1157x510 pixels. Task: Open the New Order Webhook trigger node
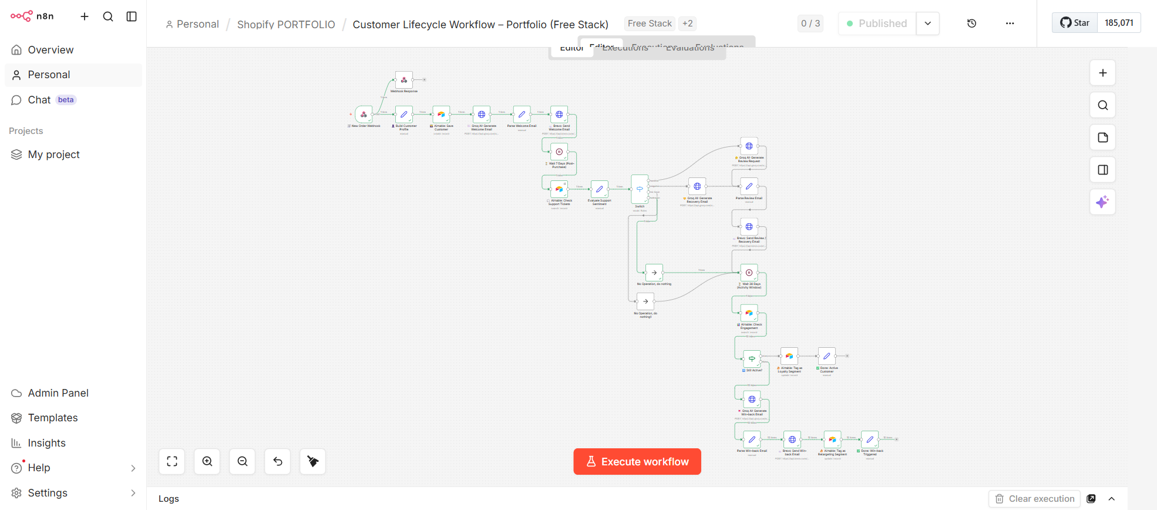coord(364,115)
